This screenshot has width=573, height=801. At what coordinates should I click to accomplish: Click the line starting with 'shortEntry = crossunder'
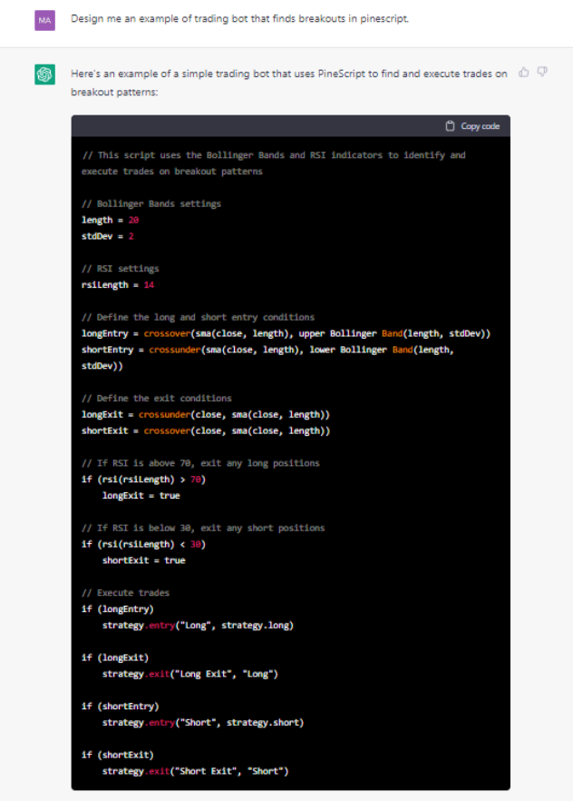[x=267, y=358]
